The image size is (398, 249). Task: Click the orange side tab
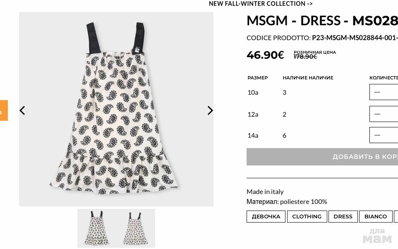coord(4,110)
